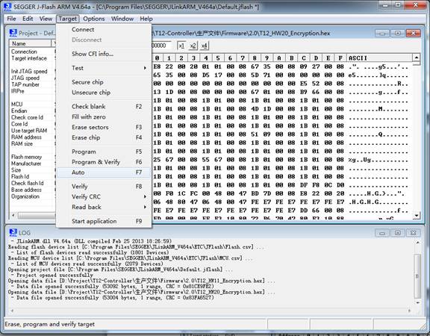The height and width of the screenshot is (336, 430).
Task: Maximize the LOG window
Action: click(x=397, y=233)
